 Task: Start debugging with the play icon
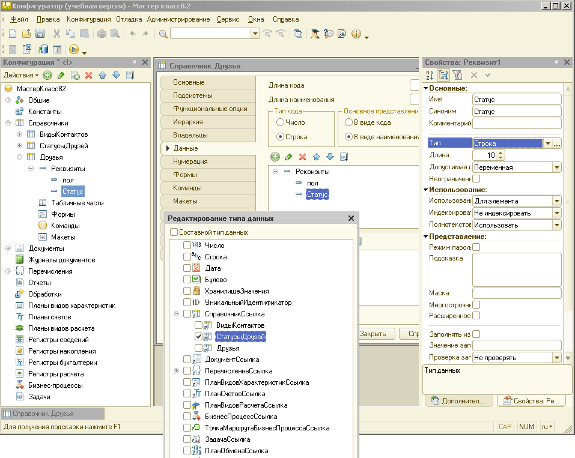click(x=74, y=50)
